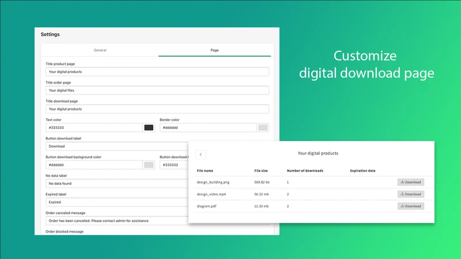Open the Text color dark swatch
The width and height of the screenshot is (461, 259).
coord(149,128)
